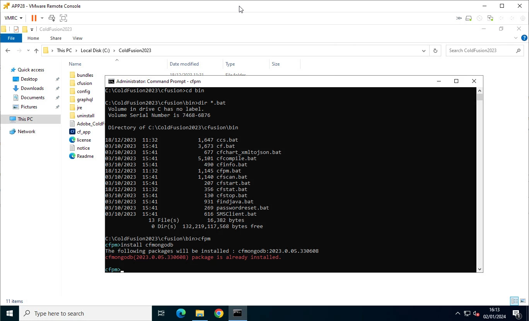Click This PC in the address breadcrumb
529x321 pixels.
[x=64, y=51]
